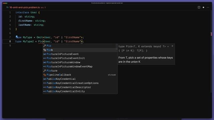Viewport: 214px width, 120px height.
Task: Place cursor on underlined 'Pic' on line 8
Action: coord(40,41)
